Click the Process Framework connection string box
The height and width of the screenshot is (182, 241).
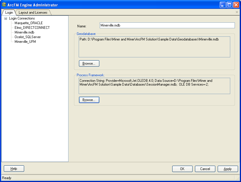pyautogui.click(x=154, y=86)
